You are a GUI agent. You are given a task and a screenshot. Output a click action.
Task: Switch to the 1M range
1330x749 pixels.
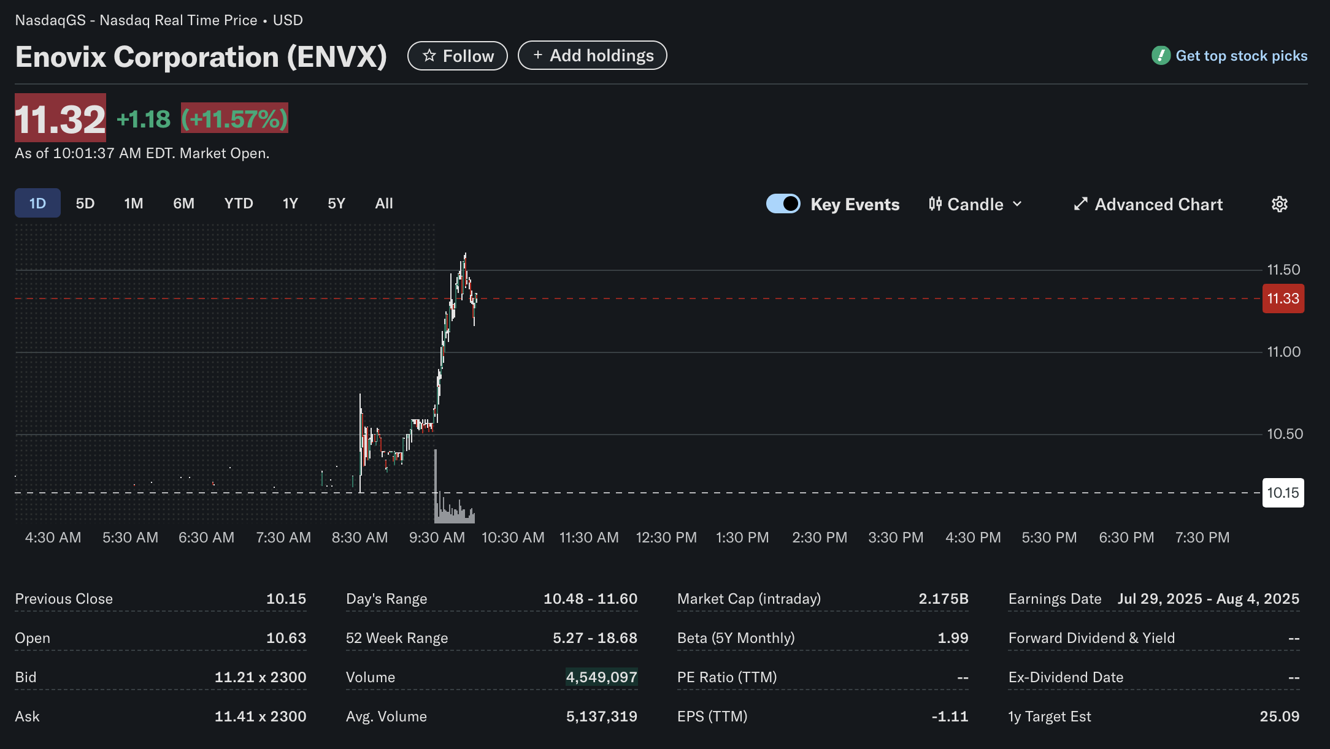[x=134, y=203]
